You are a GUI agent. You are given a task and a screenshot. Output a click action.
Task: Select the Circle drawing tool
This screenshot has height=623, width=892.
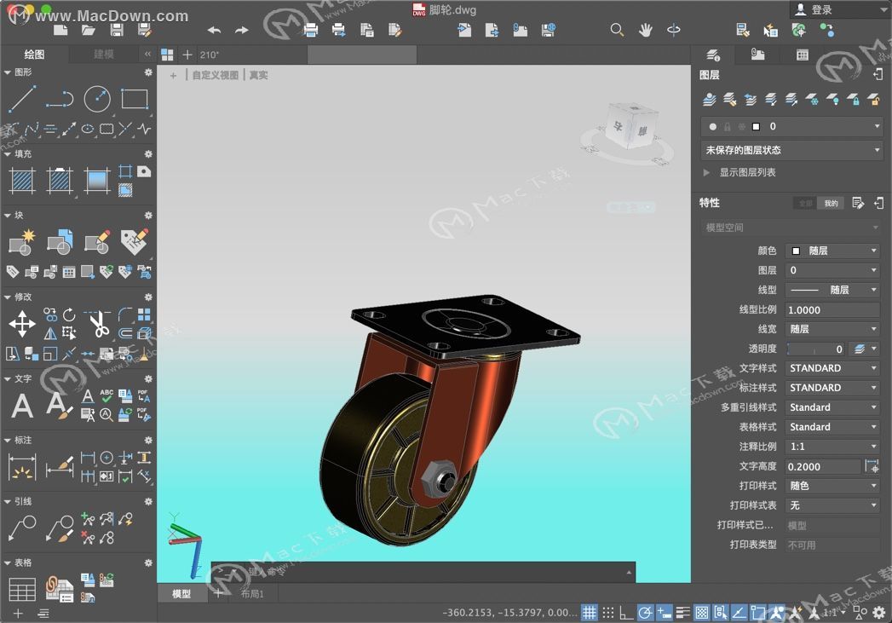pyautogui.click(x=97, y=98)
